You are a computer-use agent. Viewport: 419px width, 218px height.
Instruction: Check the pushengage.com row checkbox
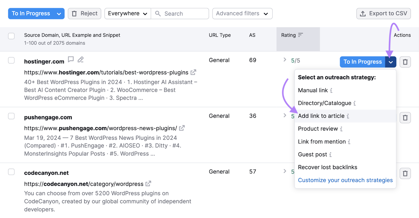(x=11, y=116)
